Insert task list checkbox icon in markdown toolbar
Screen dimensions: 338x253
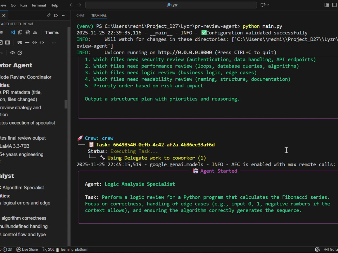[1, 43]
